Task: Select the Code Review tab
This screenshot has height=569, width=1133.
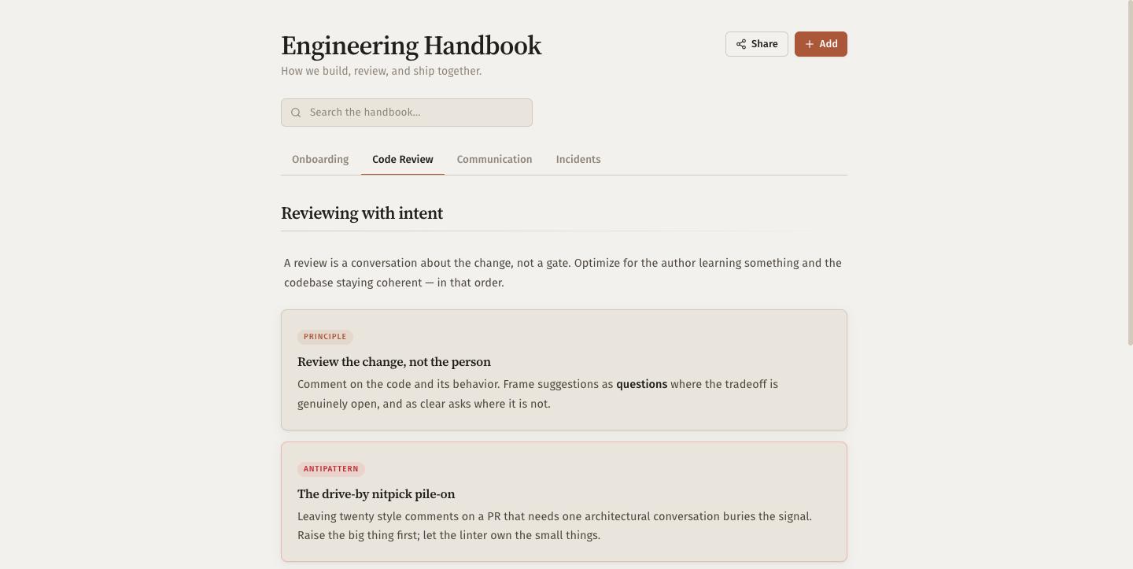Action: click(403, 159)
